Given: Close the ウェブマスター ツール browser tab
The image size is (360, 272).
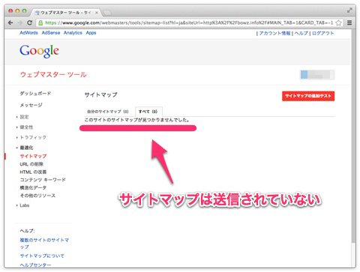Looking at the screenshot, I should tap(97, 13).
